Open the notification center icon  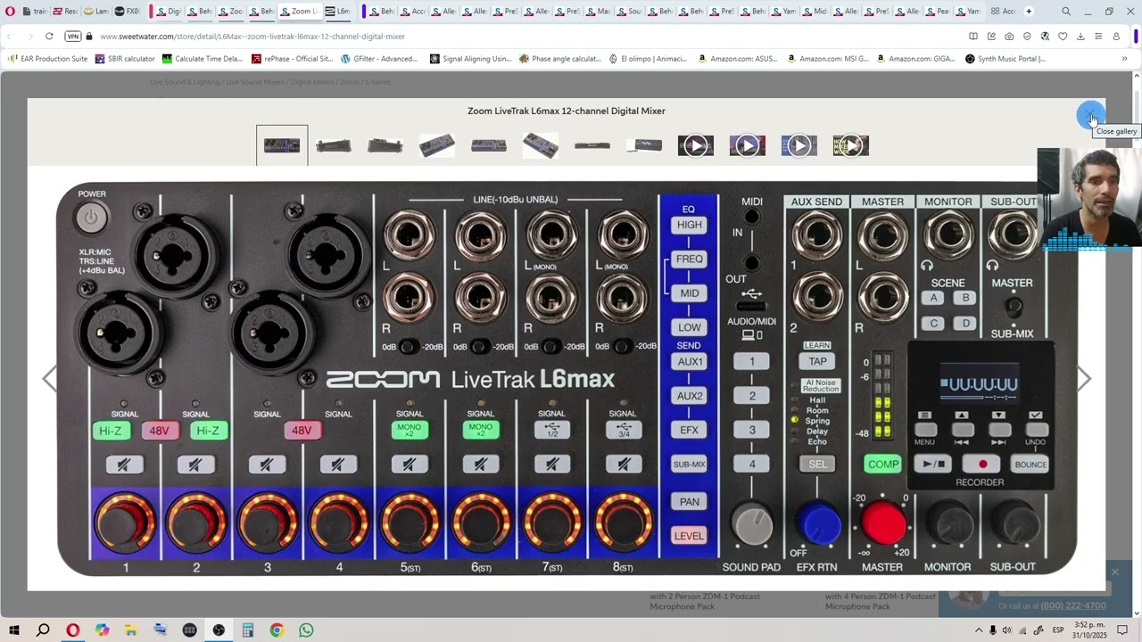(1122, 630)
